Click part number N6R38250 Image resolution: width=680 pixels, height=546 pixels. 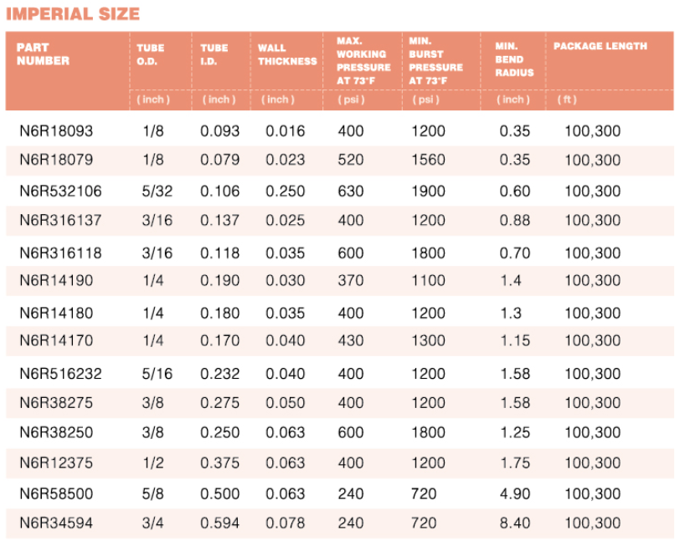coord(56,433)
